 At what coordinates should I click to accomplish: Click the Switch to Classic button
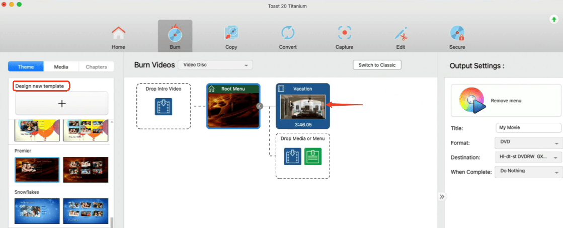click(x=377, y=65)
